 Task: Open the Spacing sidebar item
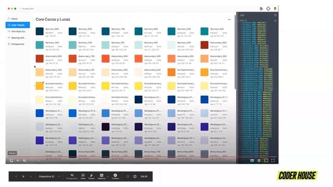click(x=18, y=38)
